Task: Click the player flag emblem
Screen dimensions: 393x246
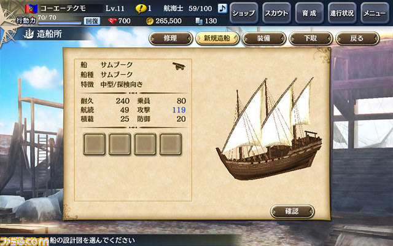Action: pos(31,9)
